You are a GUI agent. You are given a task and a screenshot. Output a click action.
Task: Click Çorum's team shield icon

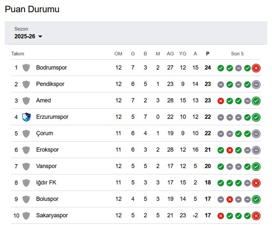[26, 133]
